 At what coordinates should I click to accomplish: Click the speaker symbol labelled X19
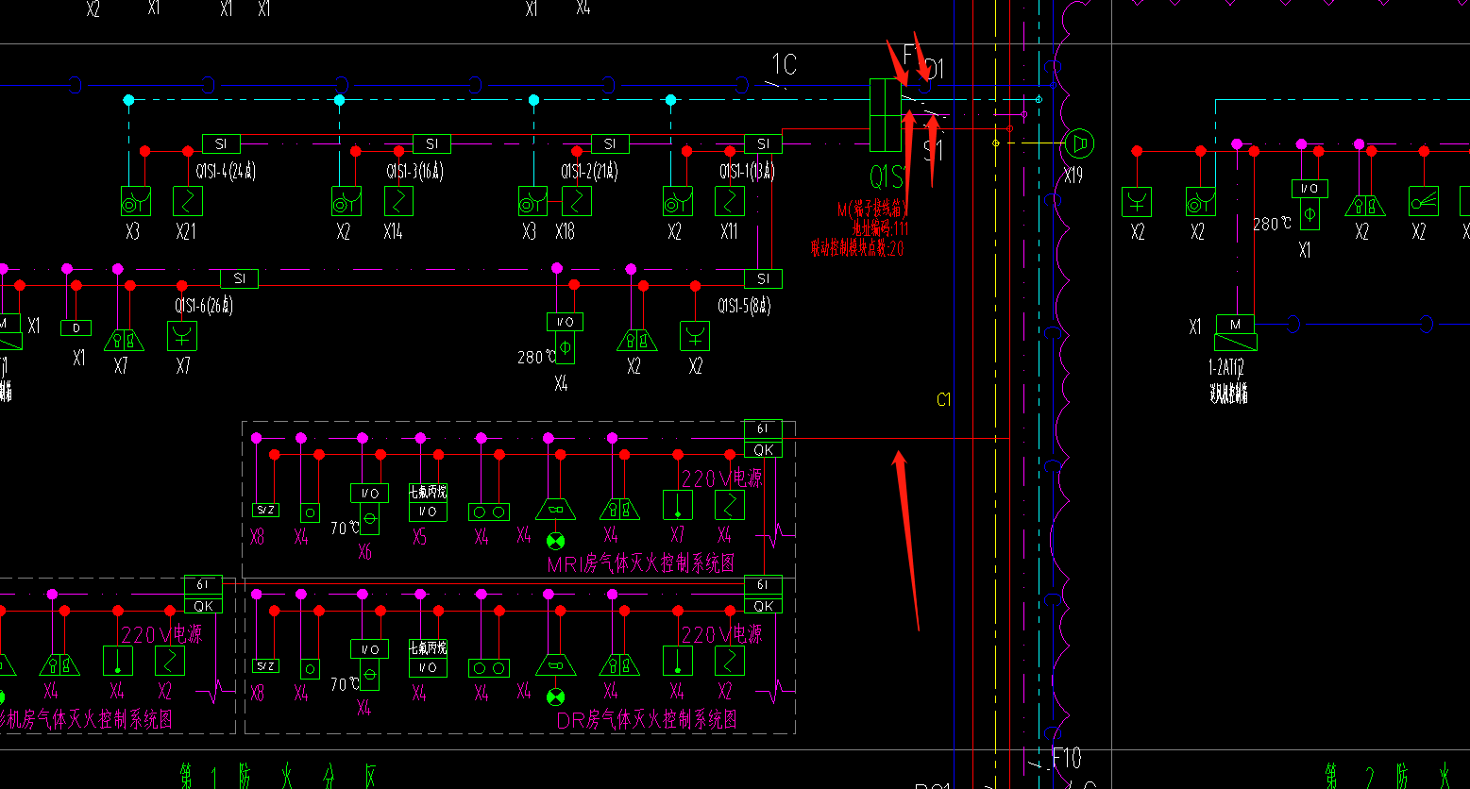tap(1078, 144)
